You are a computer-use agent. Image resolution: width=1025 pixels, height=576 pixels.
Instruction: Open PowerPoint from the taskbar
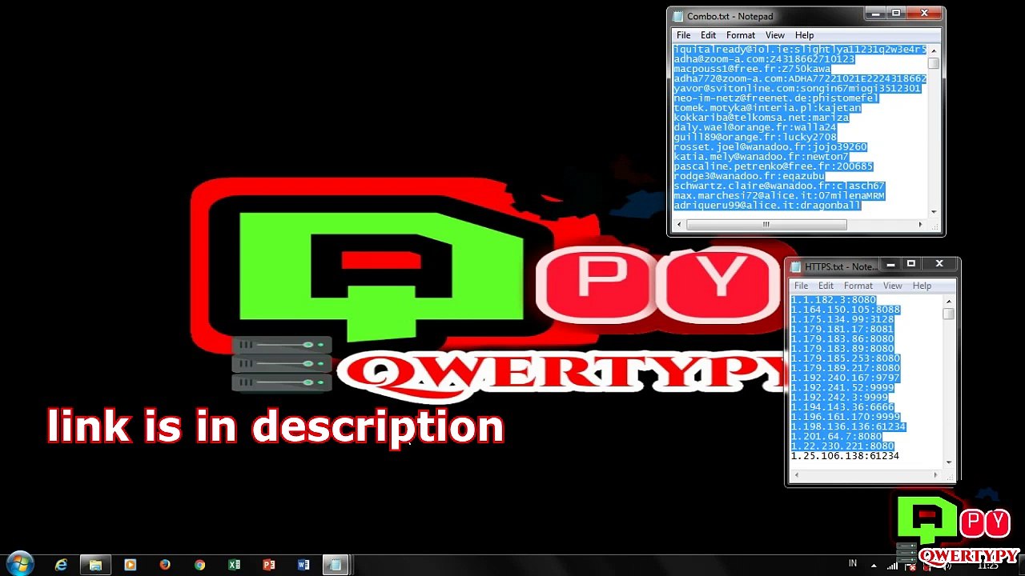(269, 565)
